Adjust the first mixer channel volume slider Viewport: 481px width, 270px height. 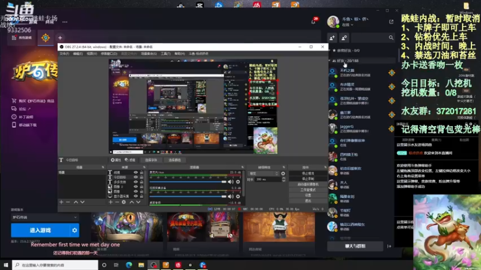(188, 182)
